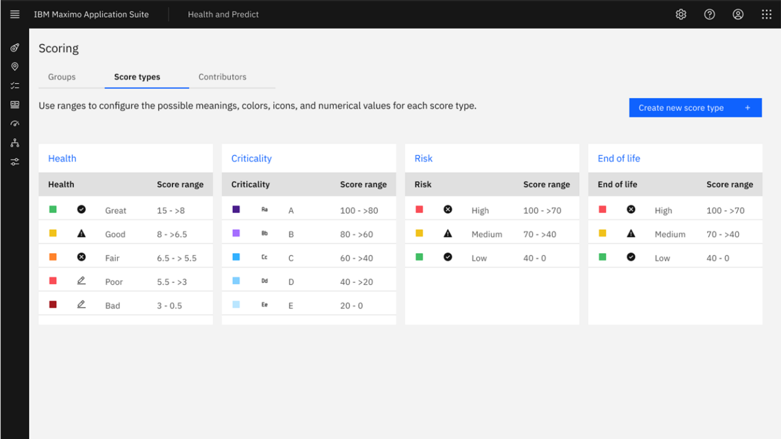Click the checkmark icon beside Great
Image resolution: width=781 pixels, height=439 pixels.
tap(82, 210)
